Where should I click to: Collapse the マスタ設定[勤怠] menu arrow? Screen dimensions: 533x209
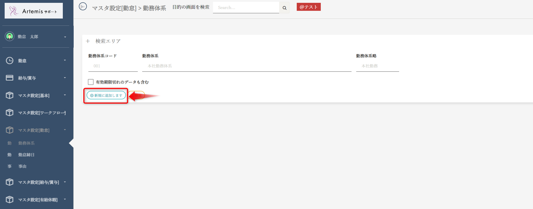(x=65, y=130)
